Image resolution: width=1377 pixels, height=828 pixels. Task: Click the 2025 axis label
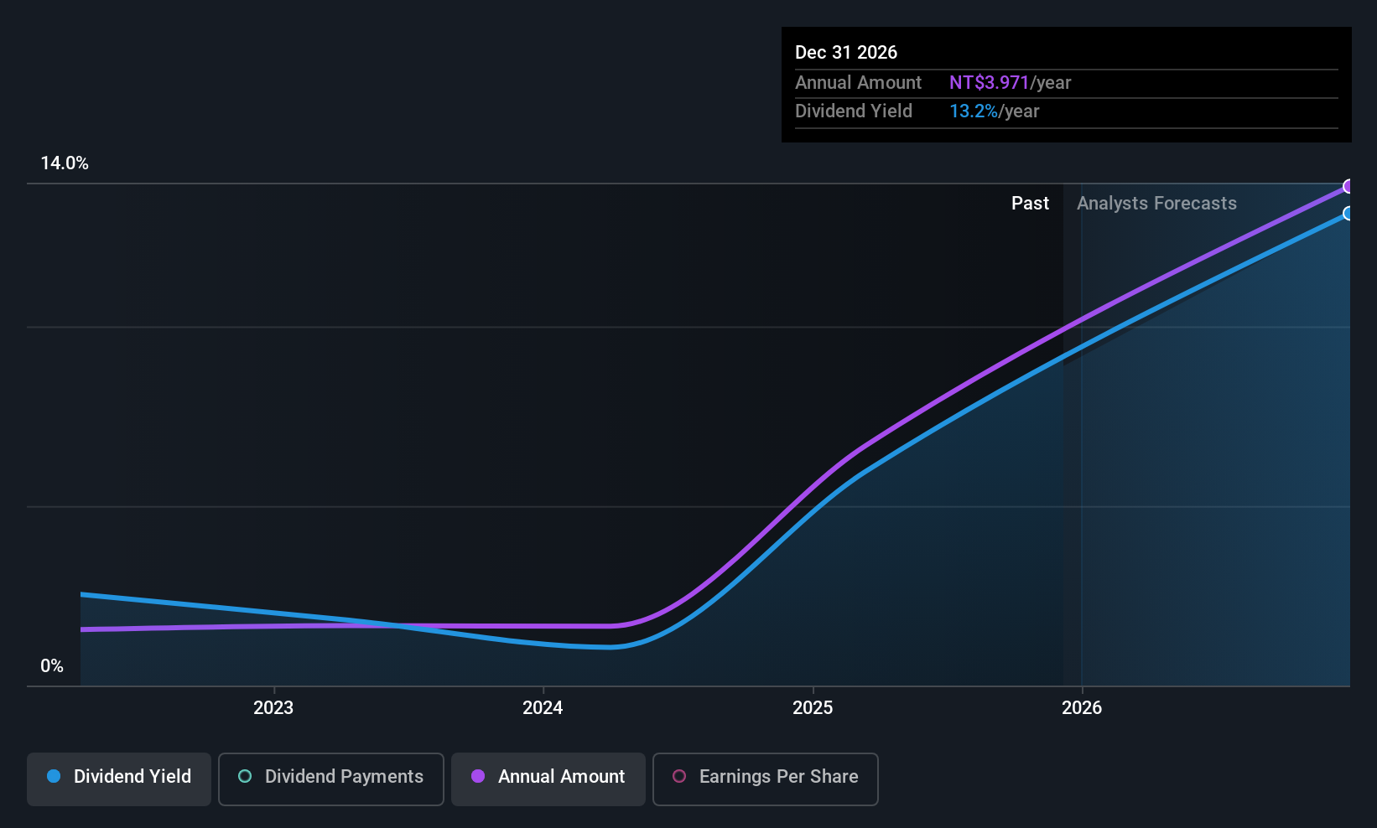(x=812, y=707)
